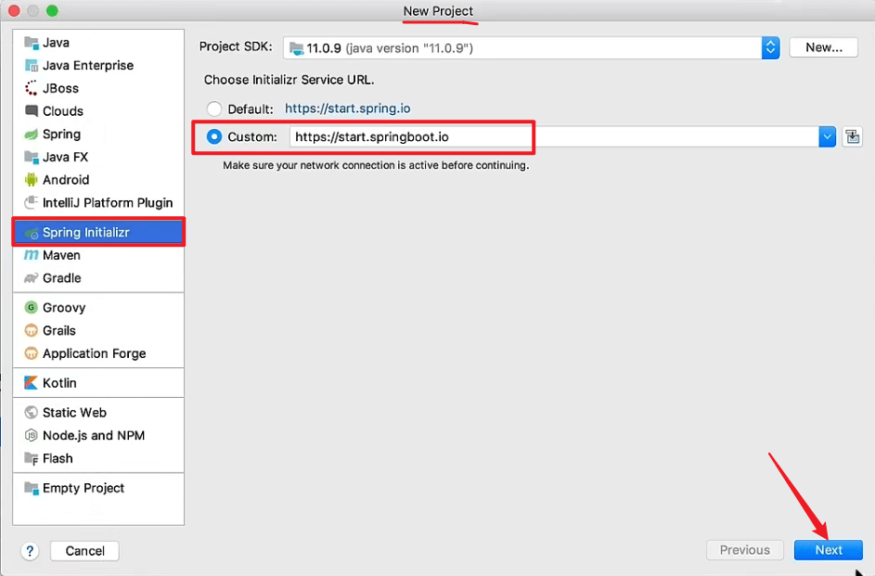Select Groovy icon in project list
Viewport: 875px width, 576px height.
click(32, 307)
